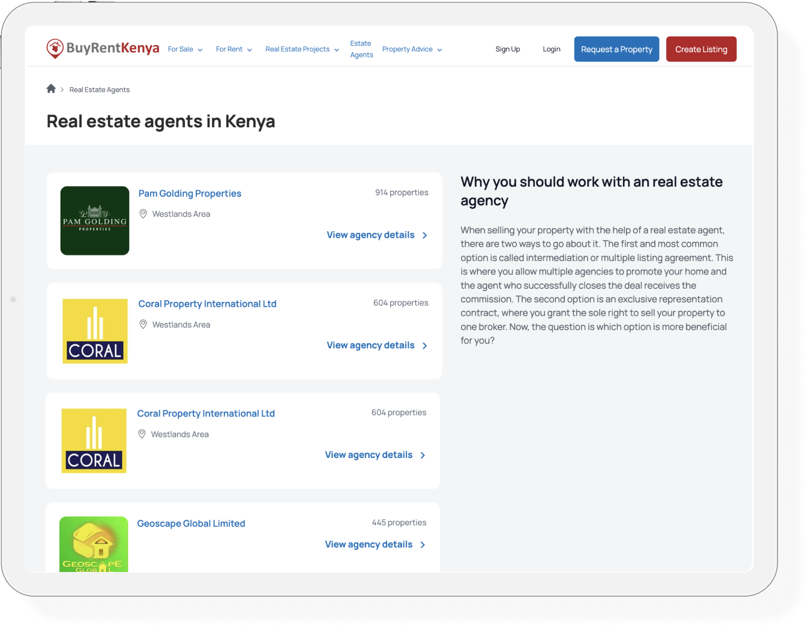Open Pam Golding Properties agency name
This screenshot has height=629, width=811.
tap(190, 193)
